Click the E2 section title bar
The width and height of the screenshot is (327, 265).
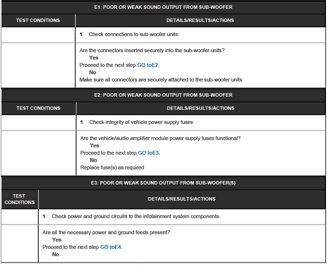click(163, 95)
